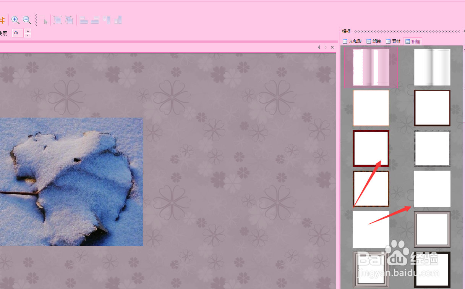Click the align bottom toolbar icon

click(118, 20)
